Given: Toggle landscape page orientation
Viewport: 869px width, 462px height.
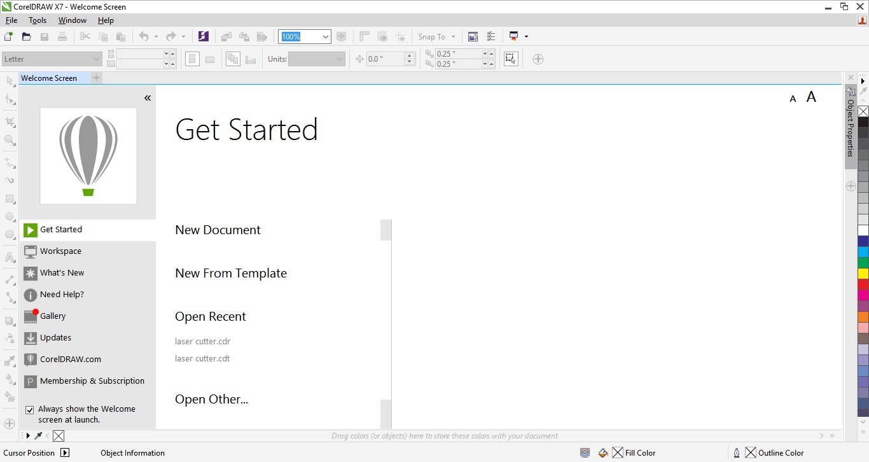Looking at the screenshot, I should (210, 59).
